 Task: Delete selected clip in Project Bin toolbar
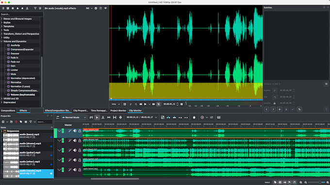16,122
